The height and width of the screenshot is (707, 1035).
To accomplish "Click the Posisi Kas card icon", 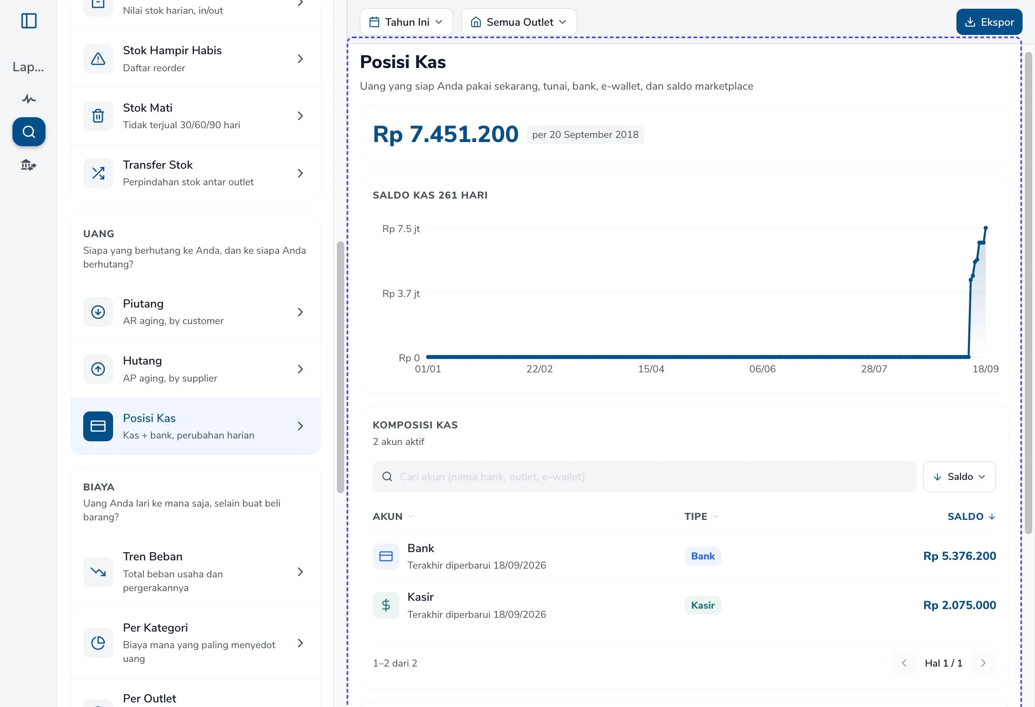I will tap(98, 426).
